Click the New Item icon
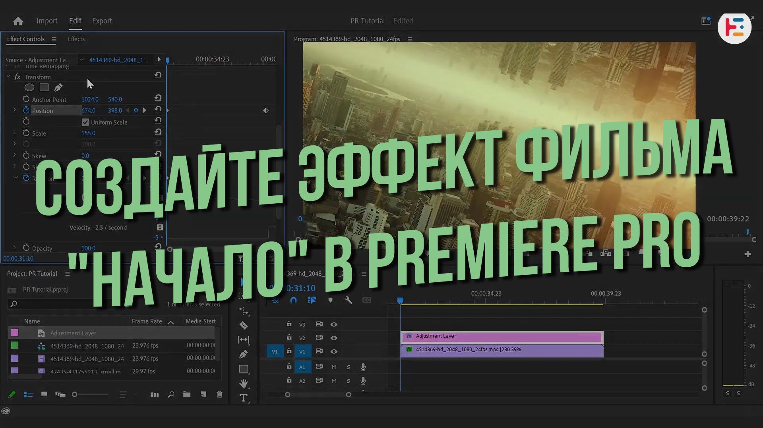This screenshot has height=428, width=763. (203, 394)
